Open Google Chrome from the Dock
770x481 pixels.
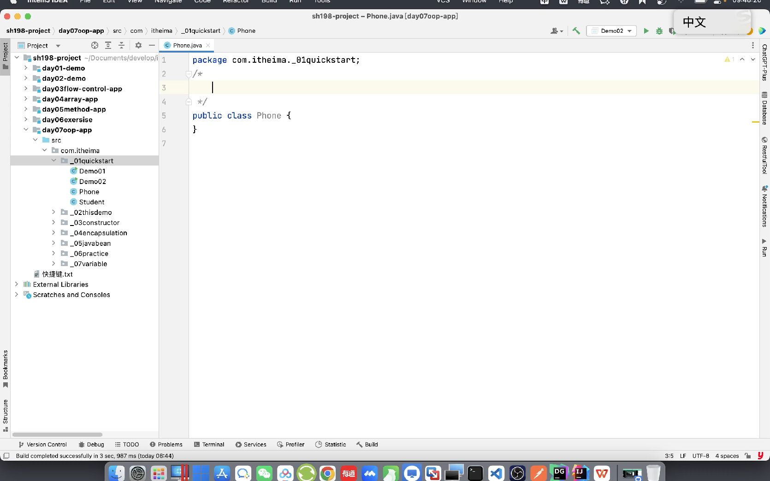[327, 473]
